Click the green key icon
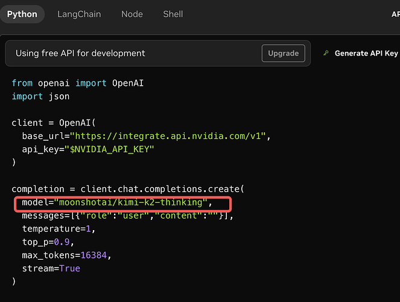 point(326,53)
